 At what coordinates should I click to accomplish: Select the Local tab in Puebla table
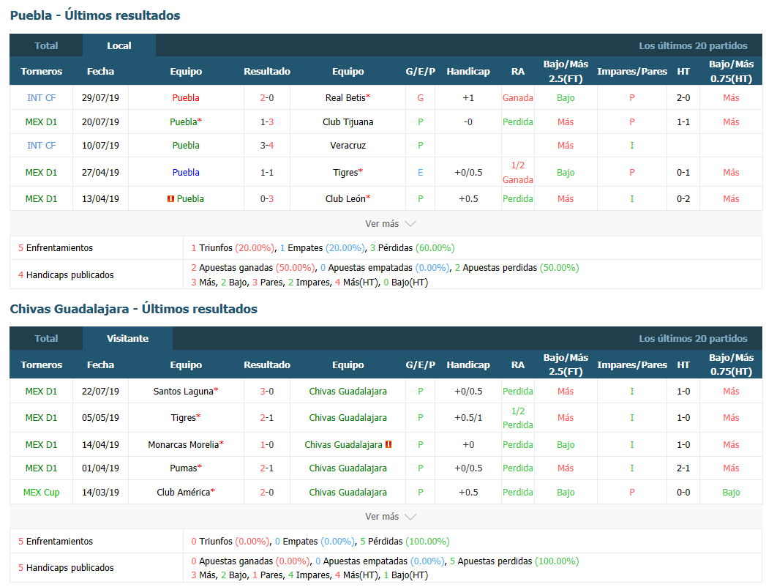coord(119,45)
